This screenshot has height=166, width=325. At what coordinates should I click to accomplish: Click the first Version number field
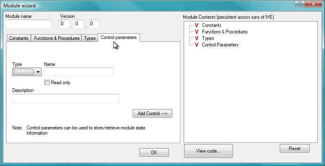[x=65, y=24]
